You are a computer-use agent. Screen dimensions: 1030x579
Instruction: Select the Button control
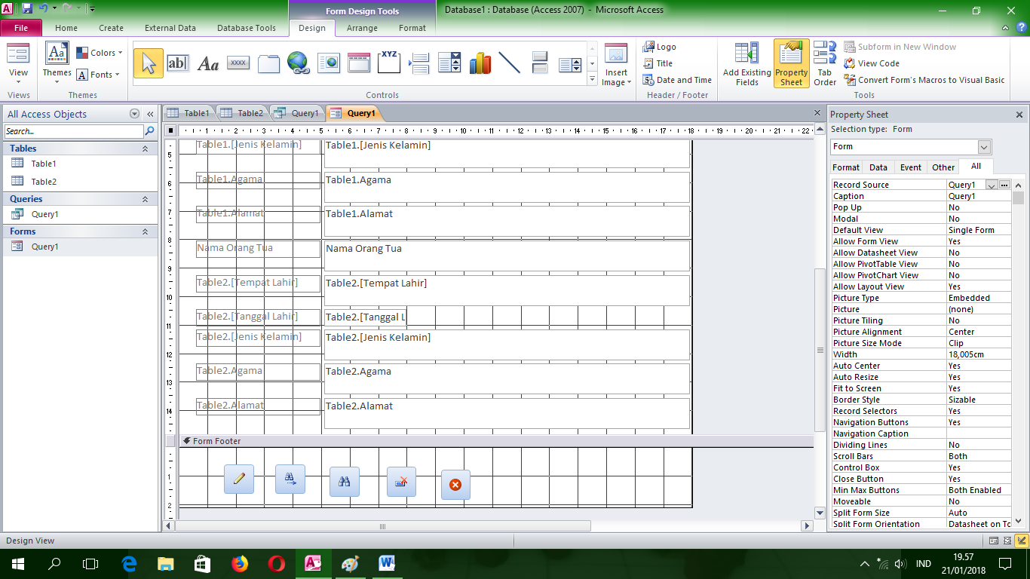(238, 63)
